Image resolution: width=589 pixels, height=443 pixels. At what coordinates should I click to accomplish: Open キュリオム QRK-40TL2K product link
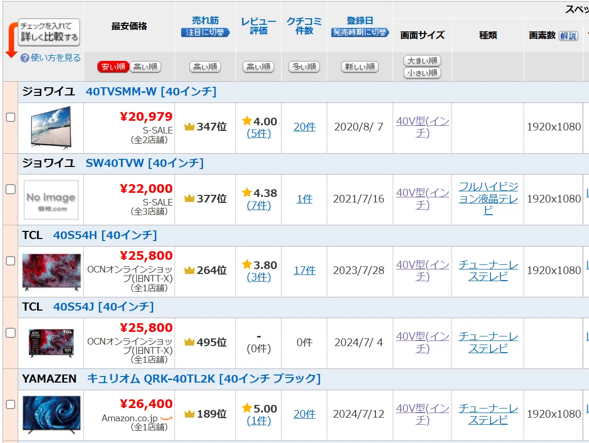pos(204,379)
